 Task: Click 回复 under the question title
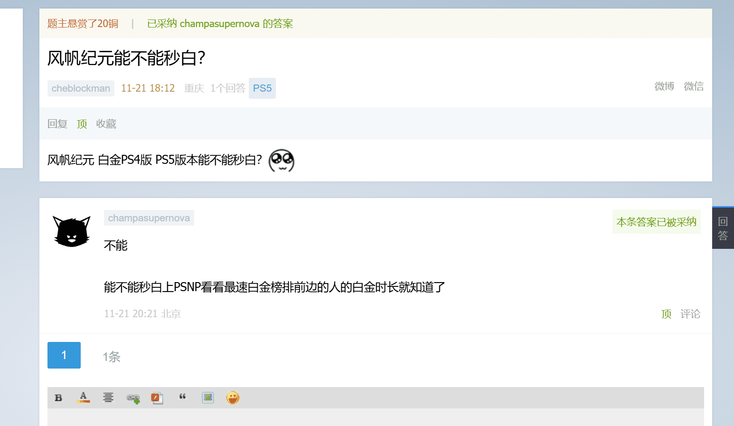click(x=57, y=124)
